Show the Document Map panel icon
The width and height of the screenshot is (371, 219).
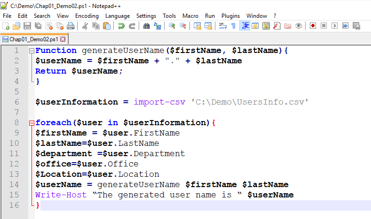pos(266,26)
